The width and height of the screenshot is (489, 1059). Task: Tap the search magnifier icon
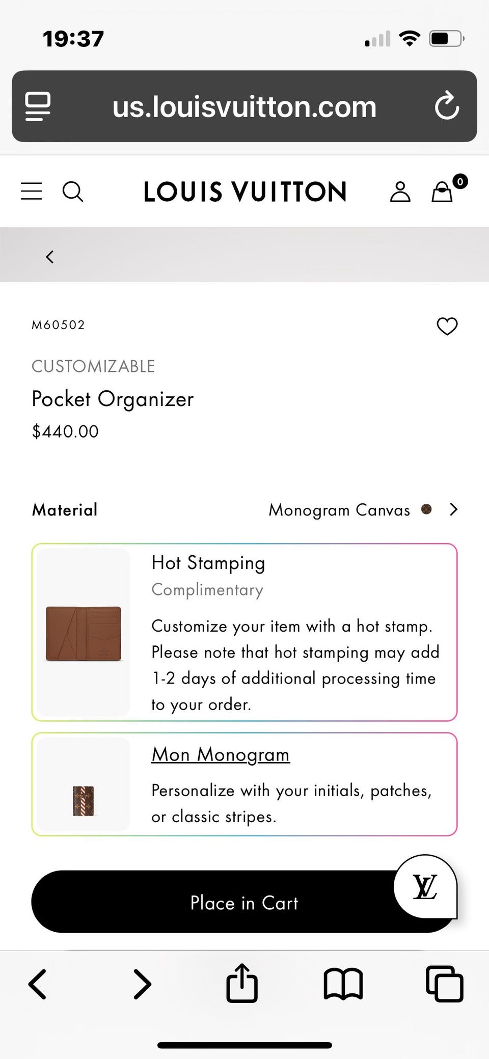pos(72,192)
